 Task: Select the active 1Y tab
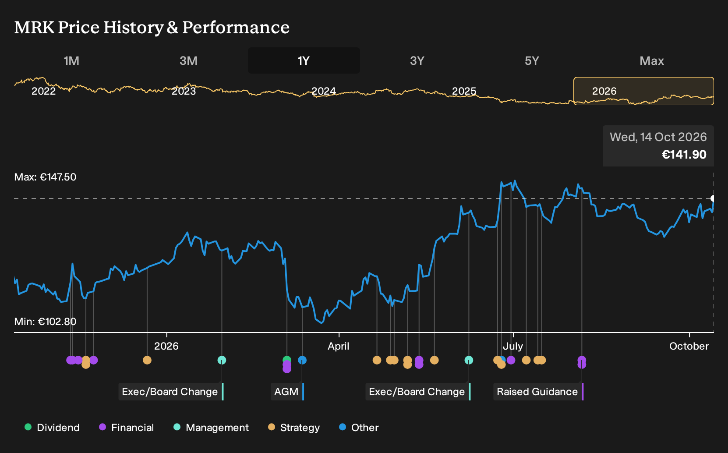[304, 60]
